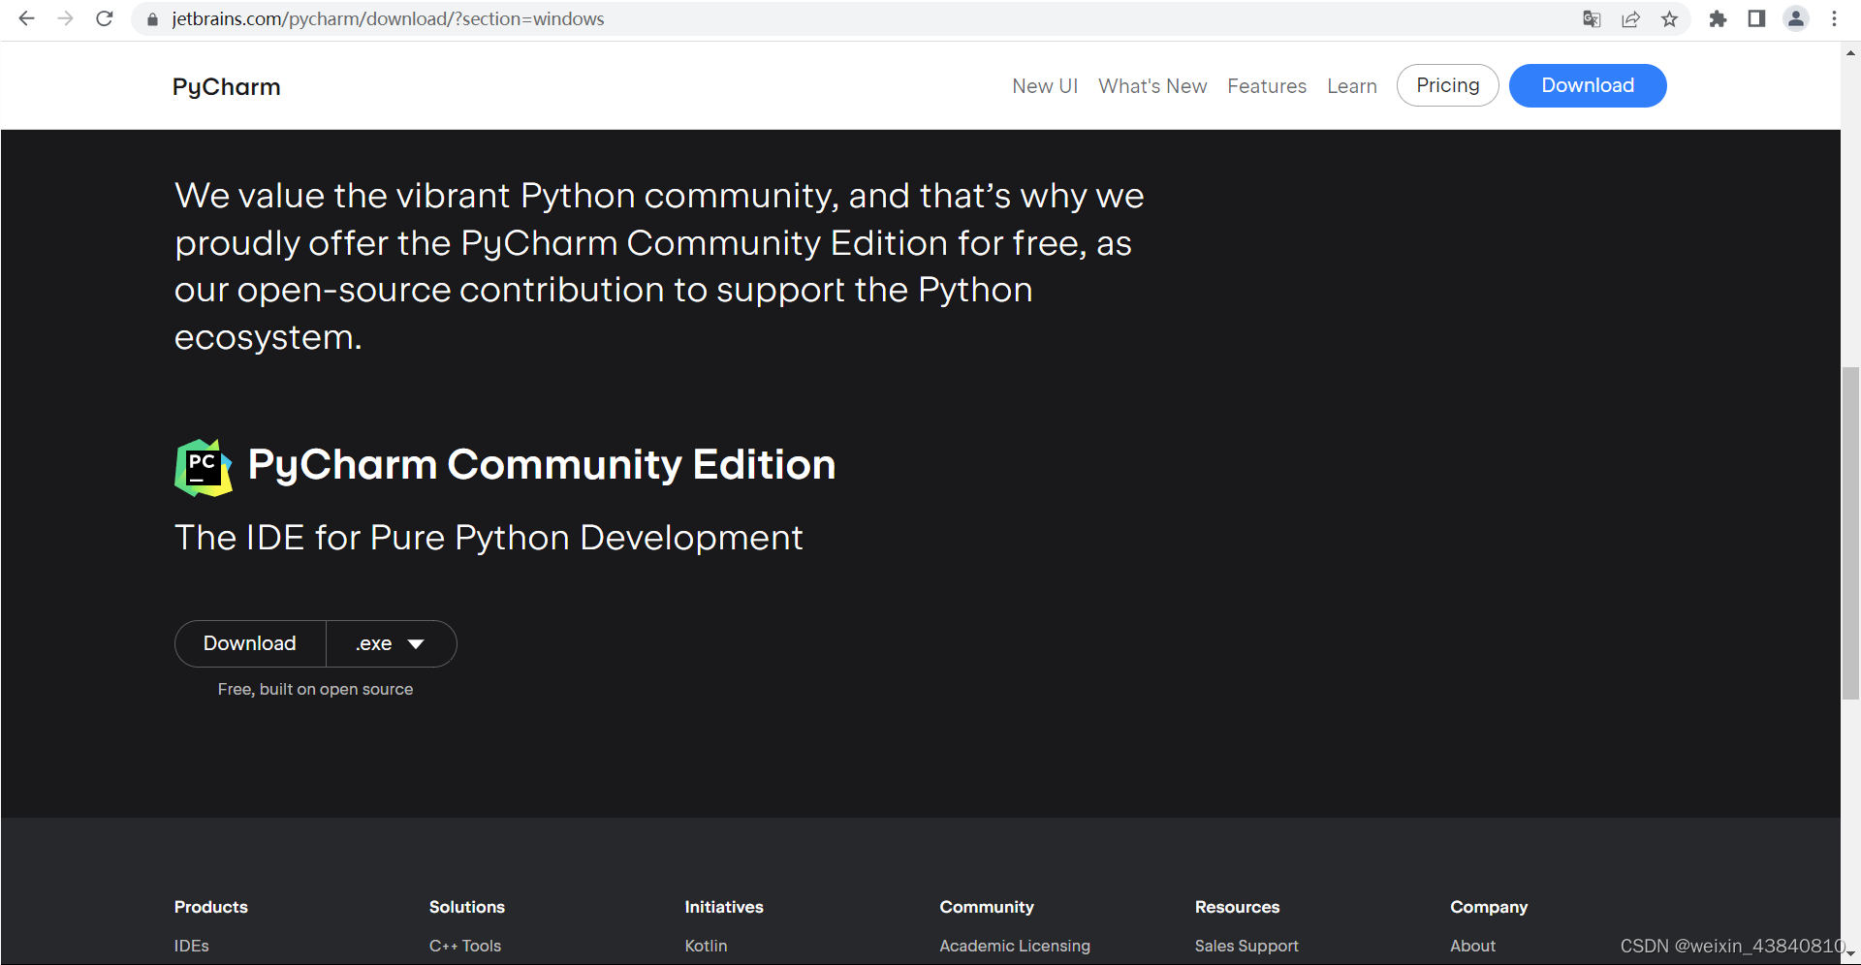Expand the .exe installer type dropdown

coord(391,644)
